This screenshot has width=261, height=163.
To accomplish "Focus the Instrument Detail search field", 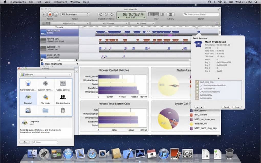I will pos(201,15).
